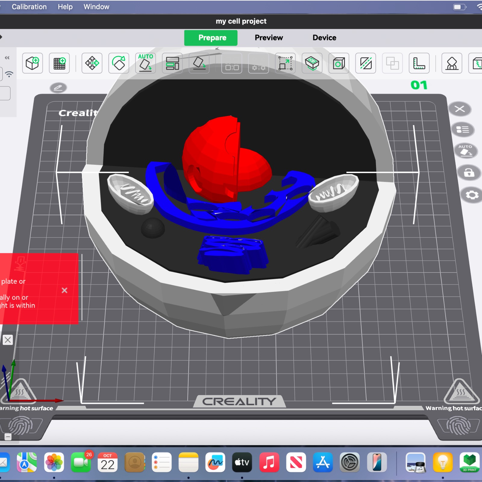This screenshot has width=482, height=482.
Task: Click the Add Model cube icon
Action: click(32, 63)
